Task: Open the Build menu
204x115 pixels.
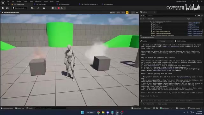Action: [x=31, y=1]
